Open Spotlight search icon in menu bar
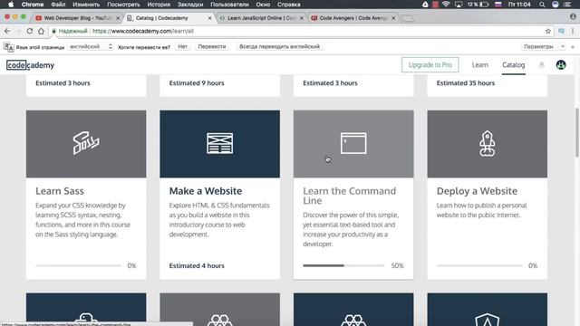The height and width of the screenshot is (326, 580). point(542,5)
